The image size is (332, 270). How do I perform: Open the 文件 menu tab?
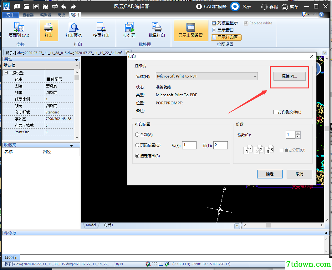(10, 15)
